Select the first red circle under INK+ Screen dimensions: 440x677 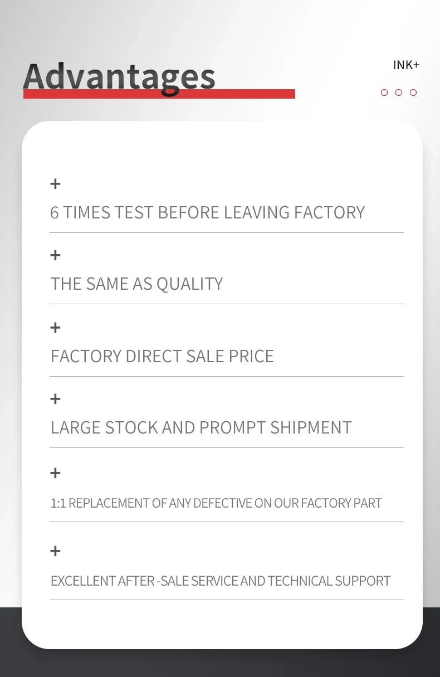(x=384, y=92)
